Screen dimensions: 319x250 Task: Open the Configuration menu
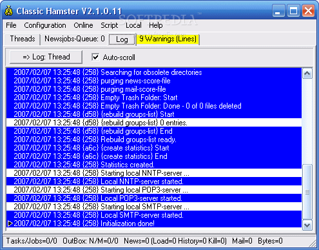45,25
